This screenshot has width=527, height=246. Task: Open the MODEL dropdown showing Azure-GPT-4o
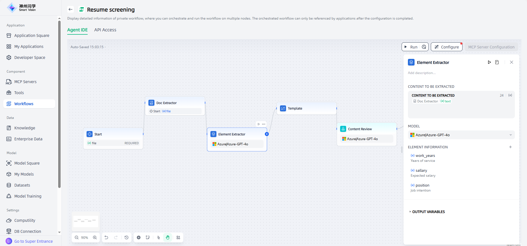(461, 135)
